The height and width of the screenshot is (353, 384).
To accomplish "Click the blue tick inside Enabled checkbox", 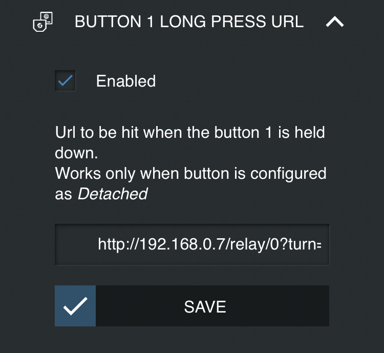I will 66,80.
